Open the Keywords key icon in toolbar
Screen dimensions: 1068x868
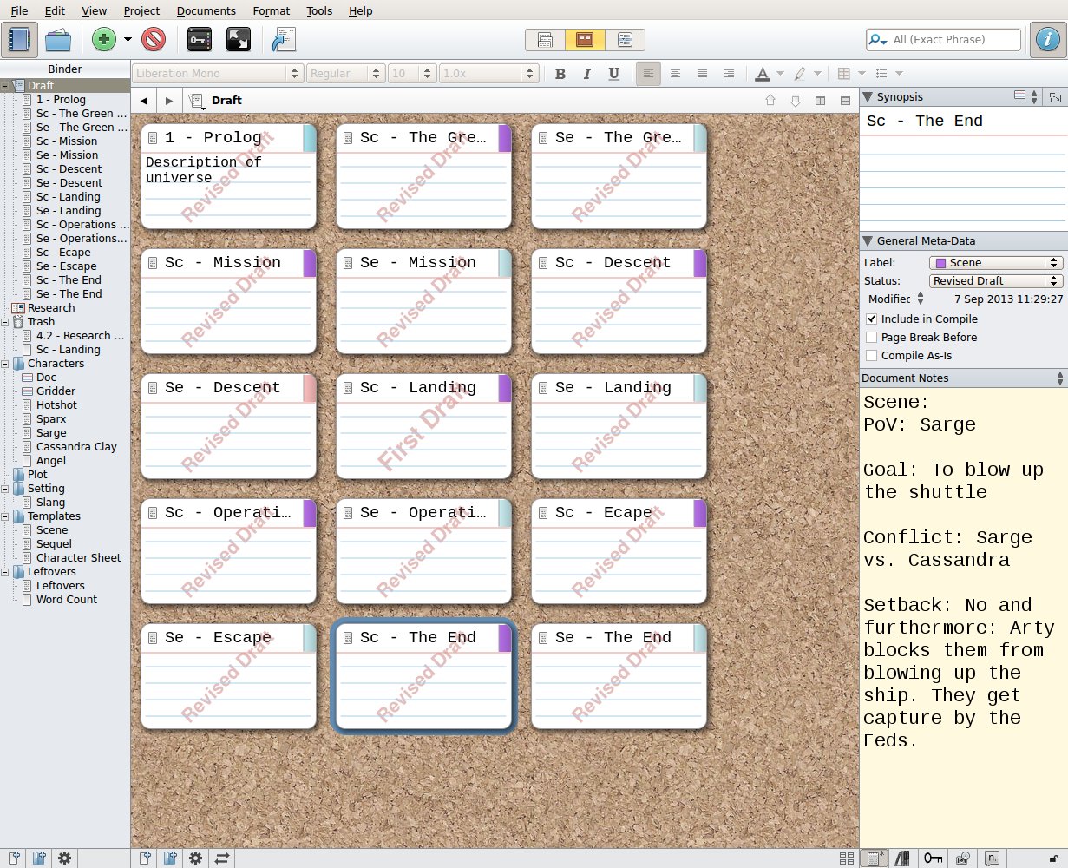200,40
